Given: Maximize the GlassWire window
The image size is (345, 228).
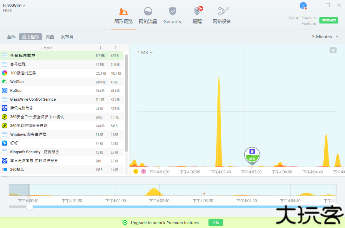Looking at the screenshot, I should tap(327, 5).
